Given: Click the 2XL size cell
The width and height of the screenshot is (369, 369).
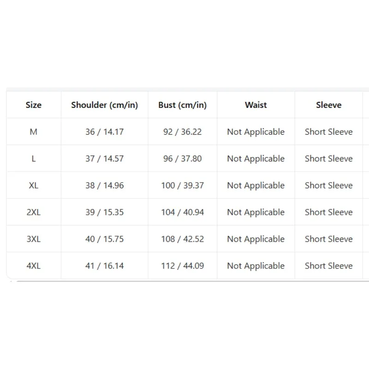Looking at the screenshot, I should 34,212.
